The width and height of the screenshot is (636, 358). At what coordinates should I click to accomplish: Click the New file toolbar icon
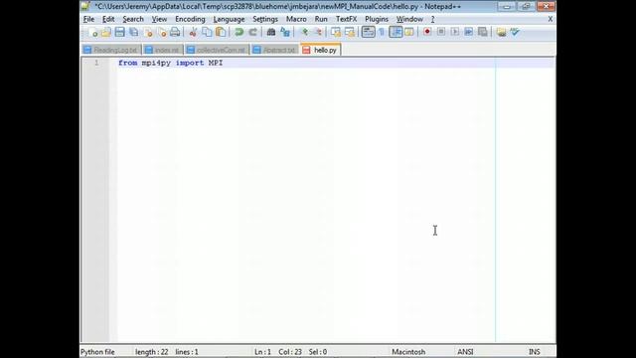(x=92, y=32)
